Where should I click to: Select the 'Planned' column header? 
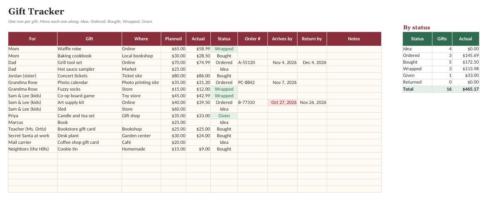pyautogui.click(x=173, y=39)
